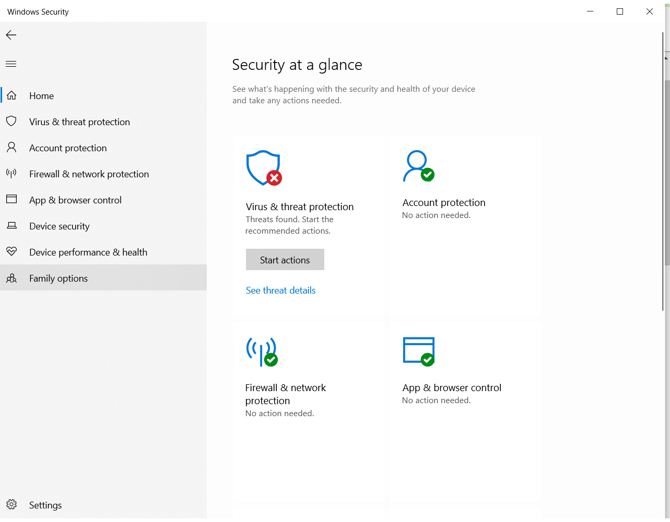Open Device performance & health page
The image size is (670, 522).
103,252
